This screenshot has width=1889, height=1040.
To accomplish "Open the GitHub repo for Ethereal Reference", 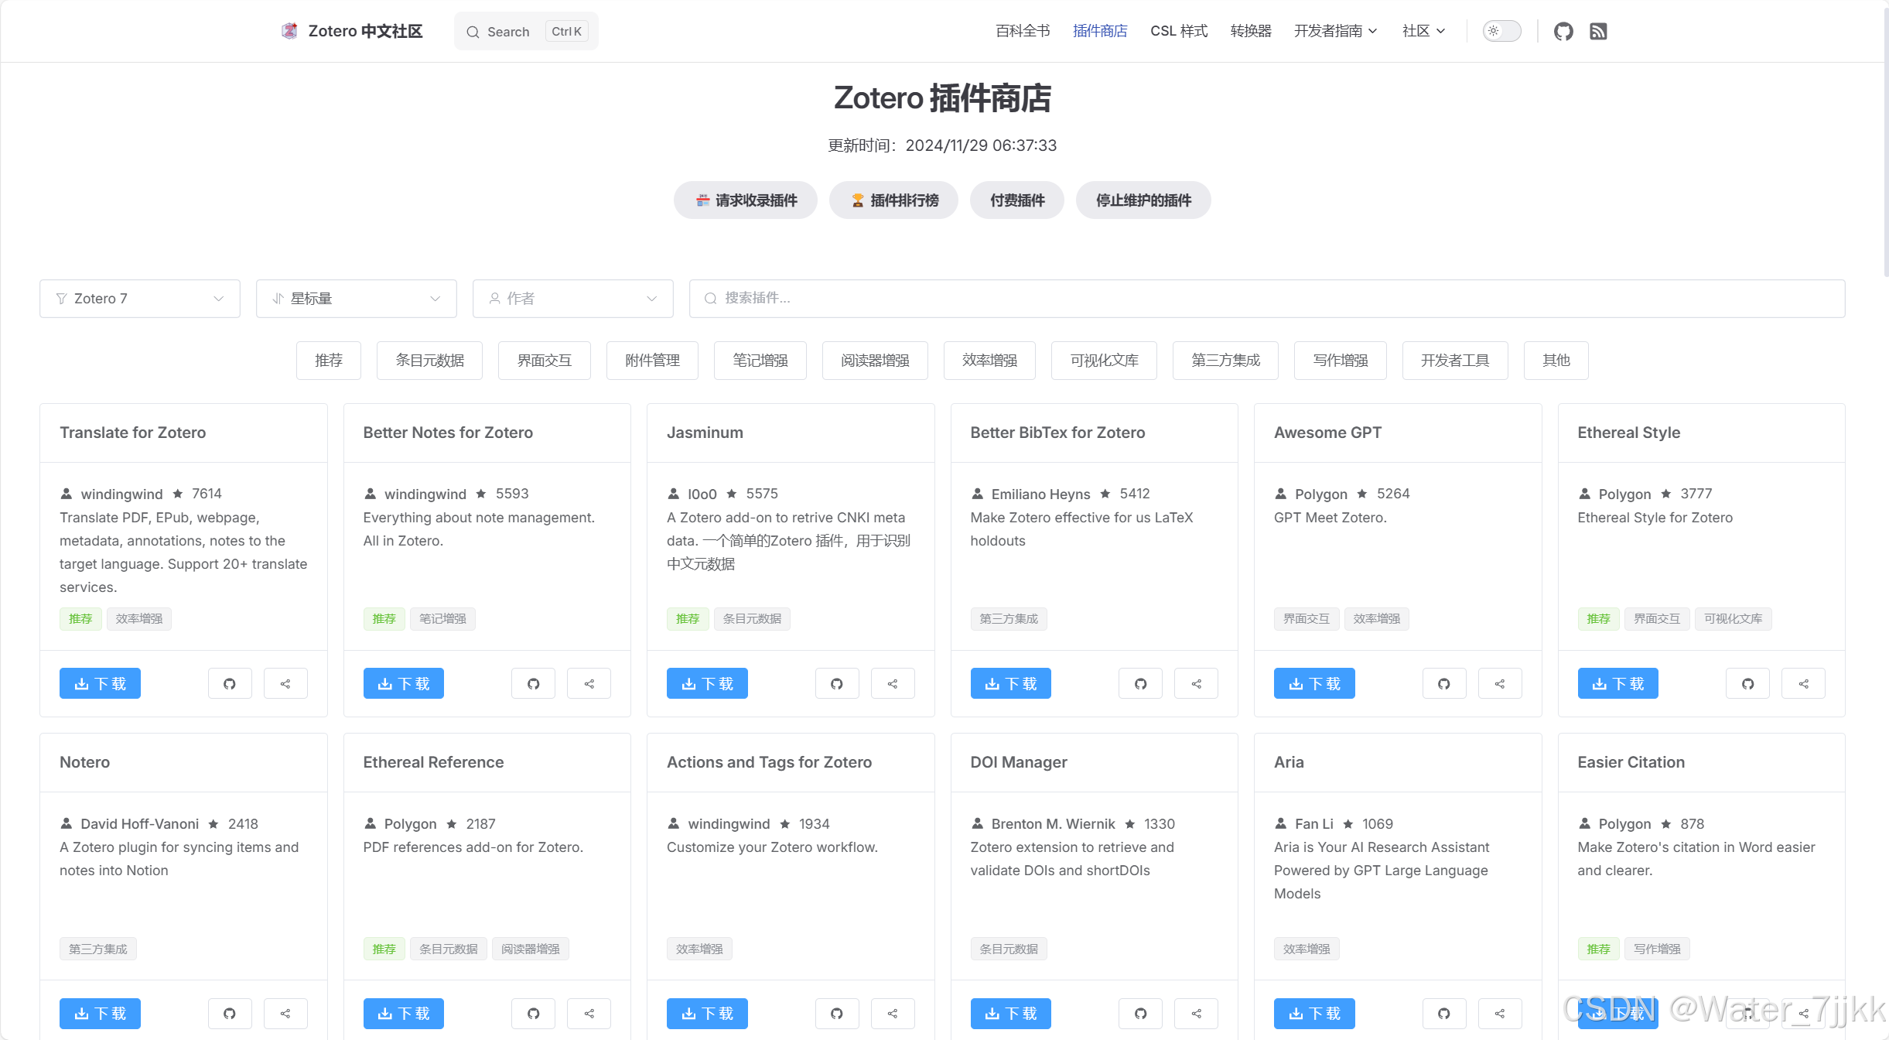I will coord(533,1013).
